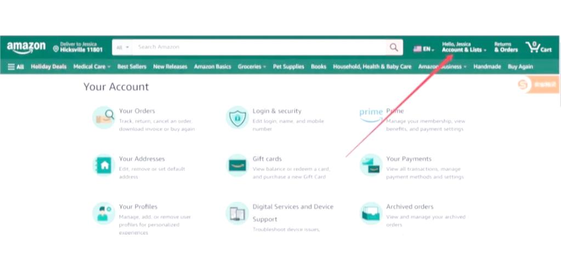
Task: Click the search magnifier button
Action: 394,47
